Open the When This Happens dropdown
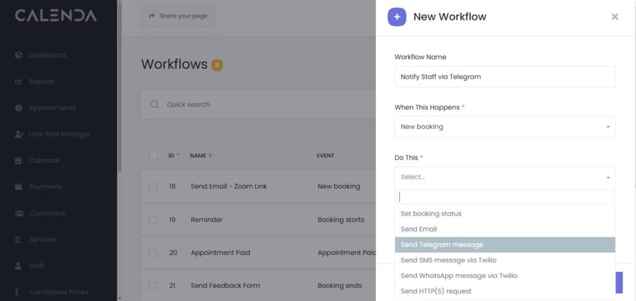 coord(504,127)
